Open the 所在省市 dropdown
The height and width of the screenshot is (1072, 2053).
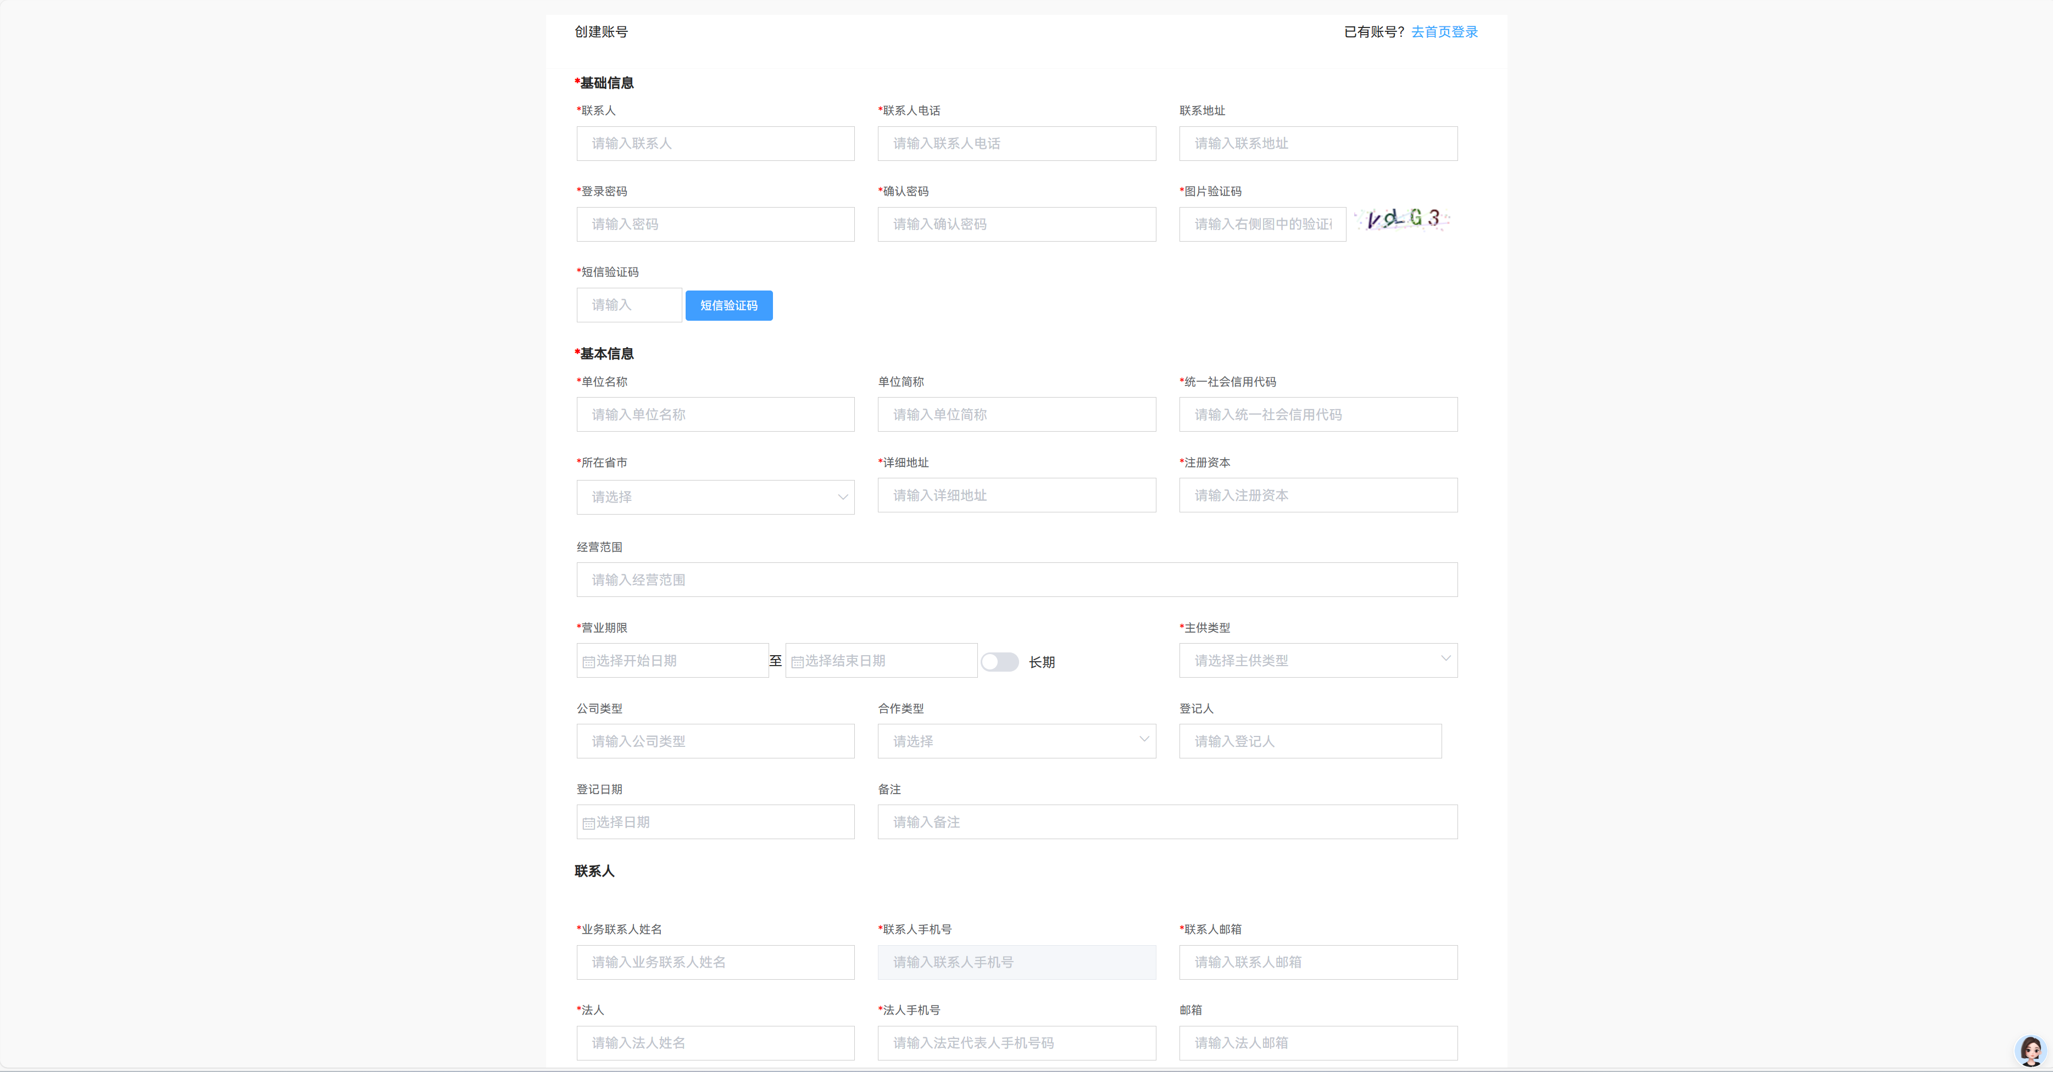coord(716,497)
